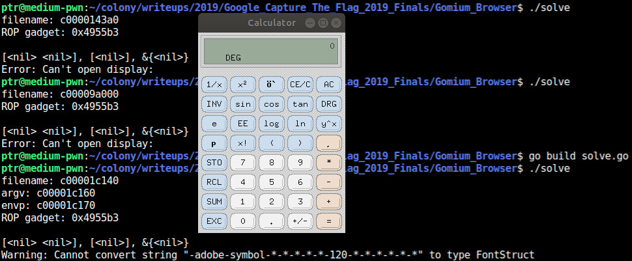Click the digit 7 key

(x=242, y=162)
